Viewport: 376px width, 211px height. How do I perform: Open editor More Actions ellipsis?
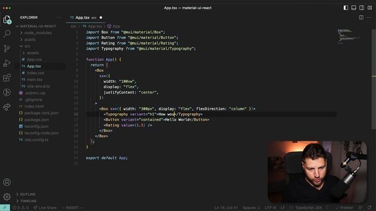click(369, 18)
